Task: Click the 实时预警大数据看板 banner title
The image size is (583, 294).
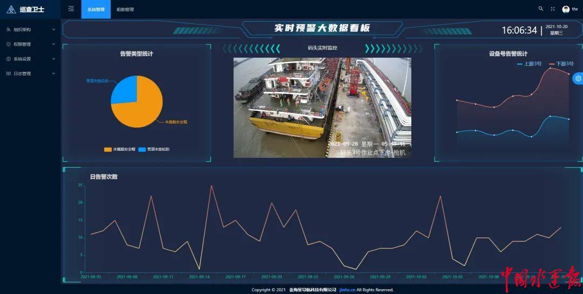Action: coord(322,28)
